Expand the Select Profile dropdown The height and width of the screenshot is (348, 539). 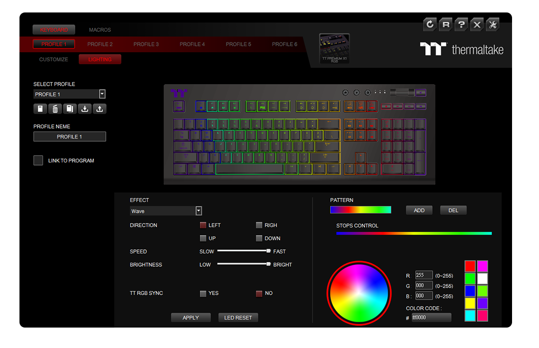click(102, 94)
